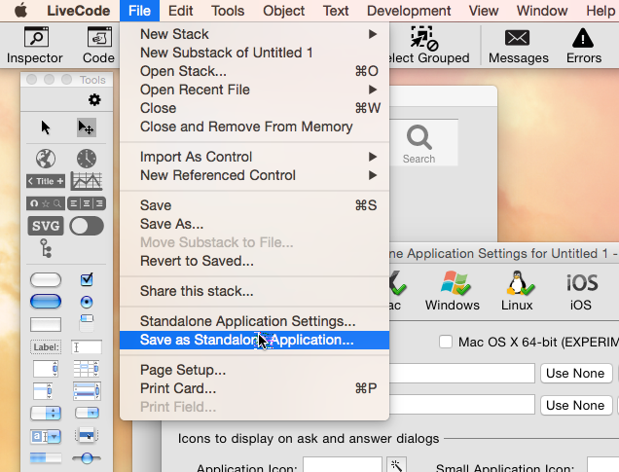Select the Run (browse) pointer tool
The width and height of the screenshot is (619, 472).
[x=46, y=127]
